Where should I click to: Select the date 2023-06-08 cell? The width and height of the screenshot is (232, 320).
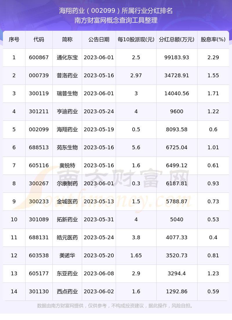(99, 274)
